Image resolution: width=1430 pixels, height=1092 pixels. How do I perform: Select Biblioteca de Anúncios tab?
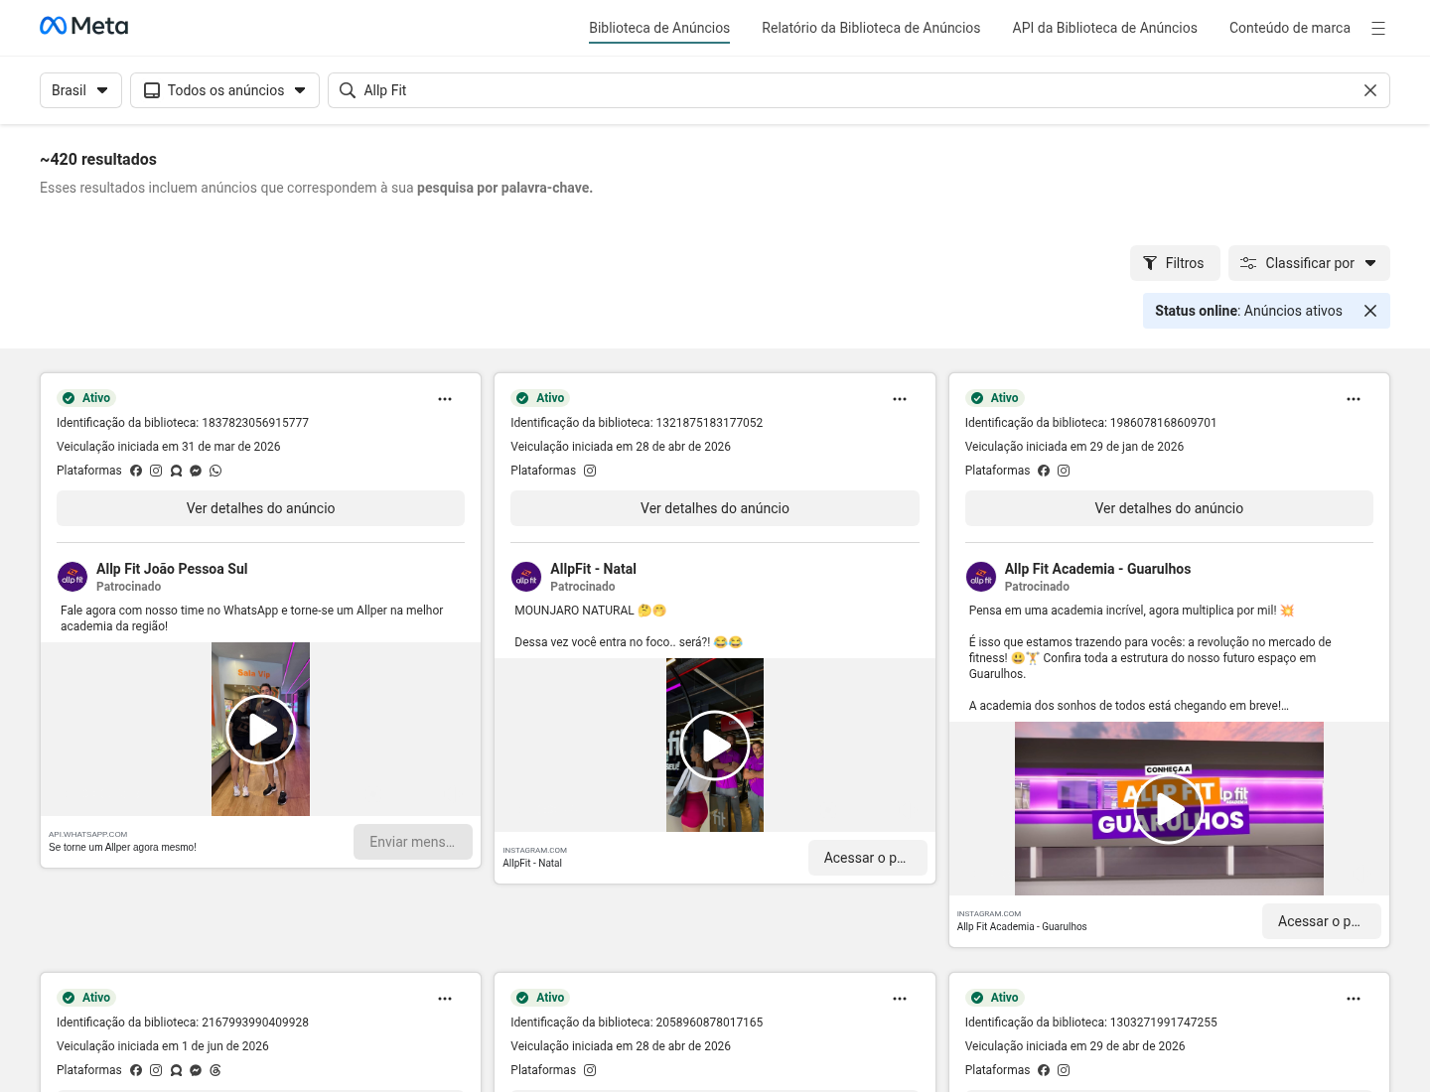659,28
